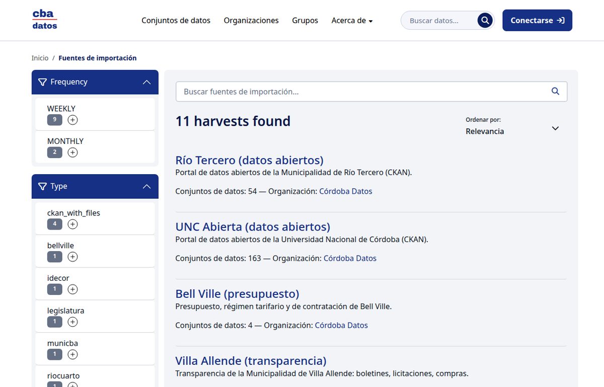Add idecor type filter plus icon
Viewport: 604px width, 387px height.
pyautogui.click(x=72, y=289)
